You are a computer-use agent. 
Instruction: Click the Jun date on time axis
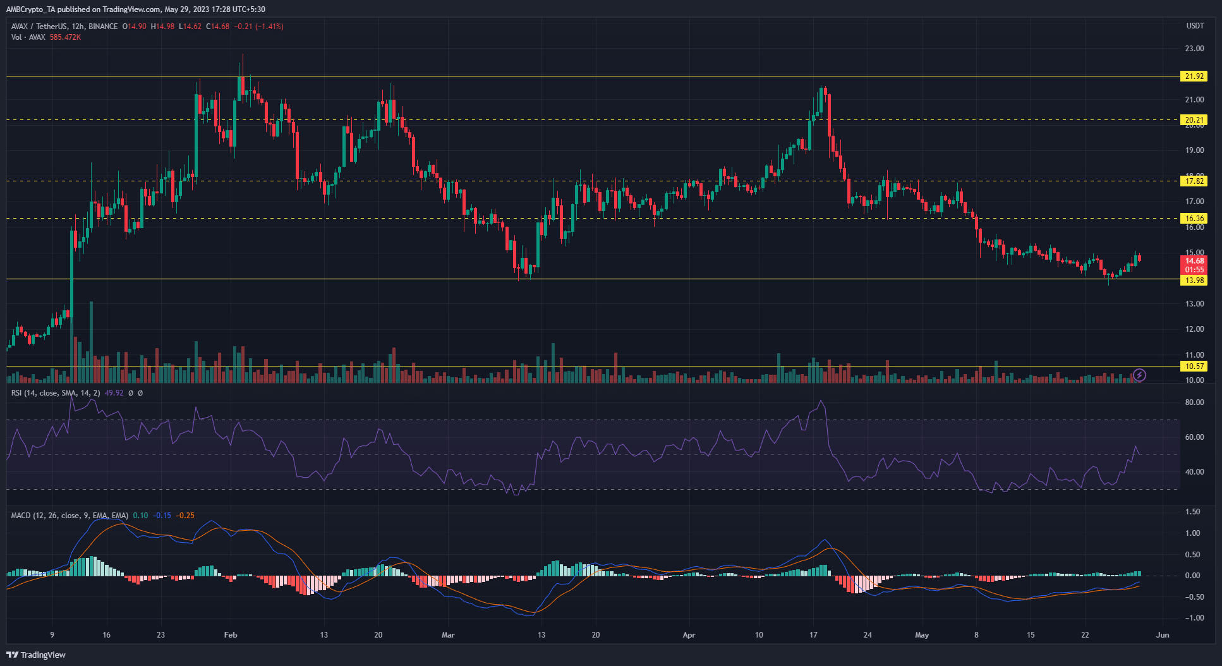coord(1163,635)
